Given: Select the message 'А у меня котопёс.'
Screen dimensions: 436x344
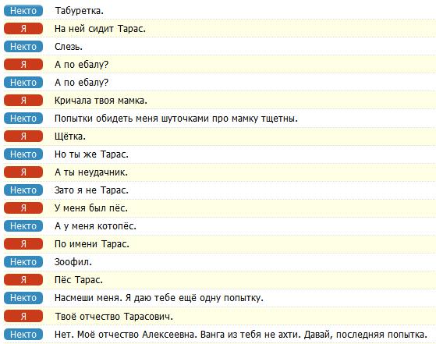Looking at the screenshot, I should [x=95, y=226].
